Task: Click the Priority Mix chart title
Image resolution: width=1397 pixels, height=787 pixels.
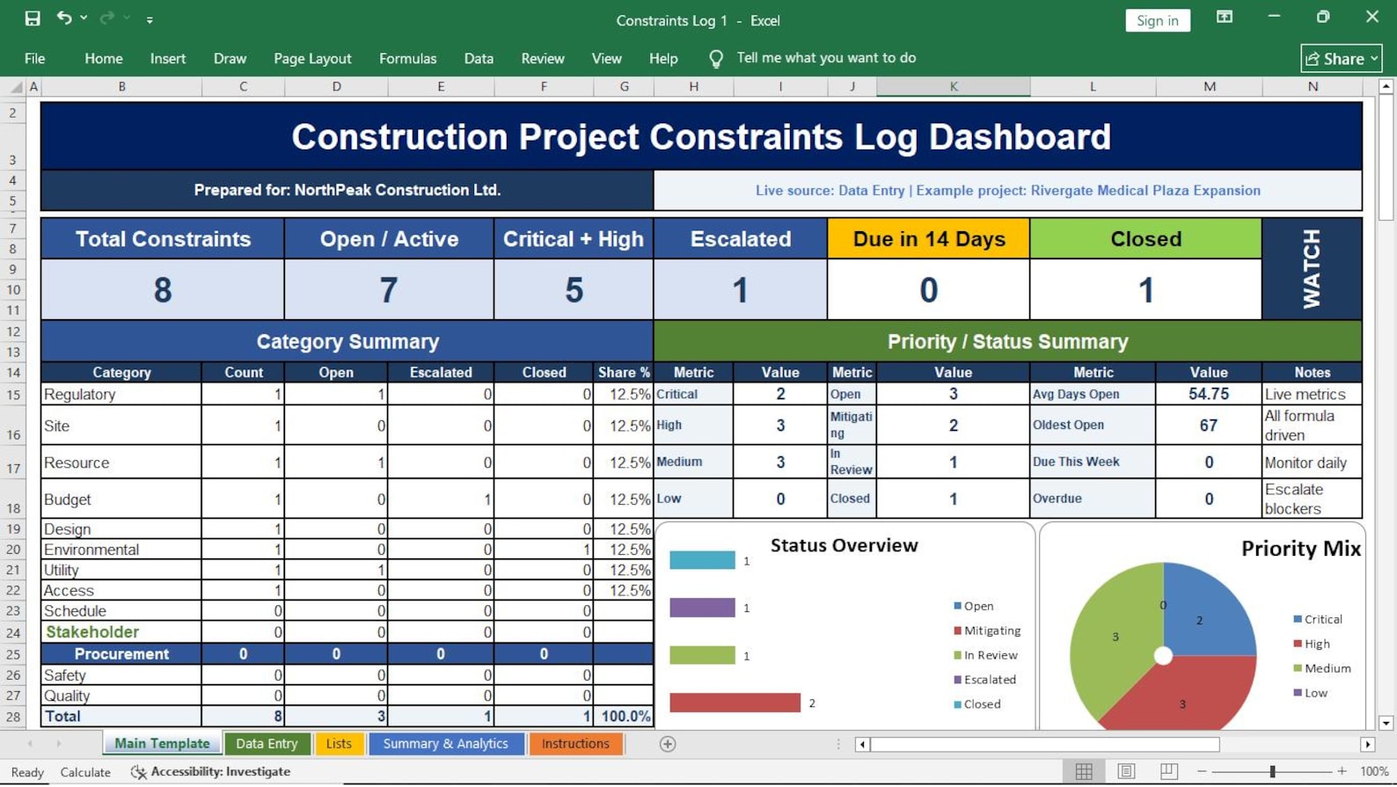Action: click(x=1300, y=549)
